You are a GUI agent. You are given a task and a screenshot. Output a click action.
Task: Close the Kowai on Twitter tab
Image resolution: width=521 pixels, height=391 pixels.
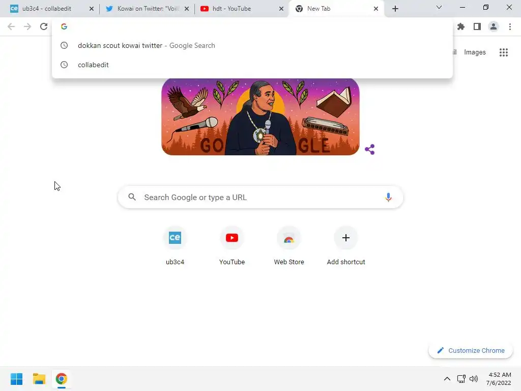click(x=187, y=9)
